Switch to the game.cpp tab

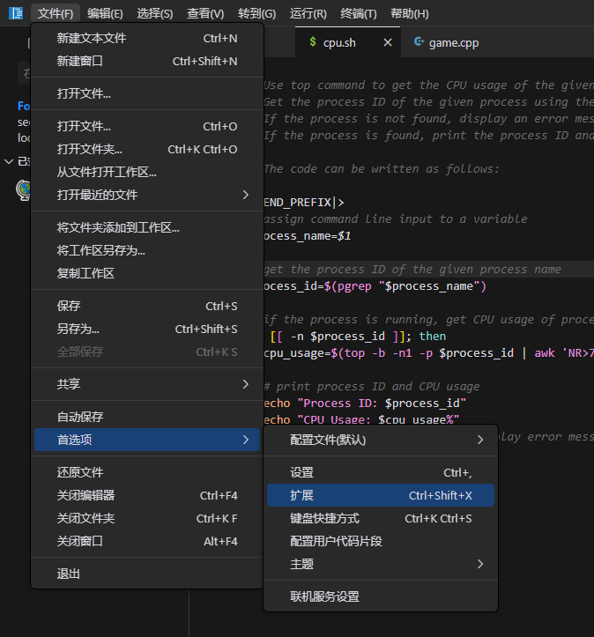[x=453, y=42]
